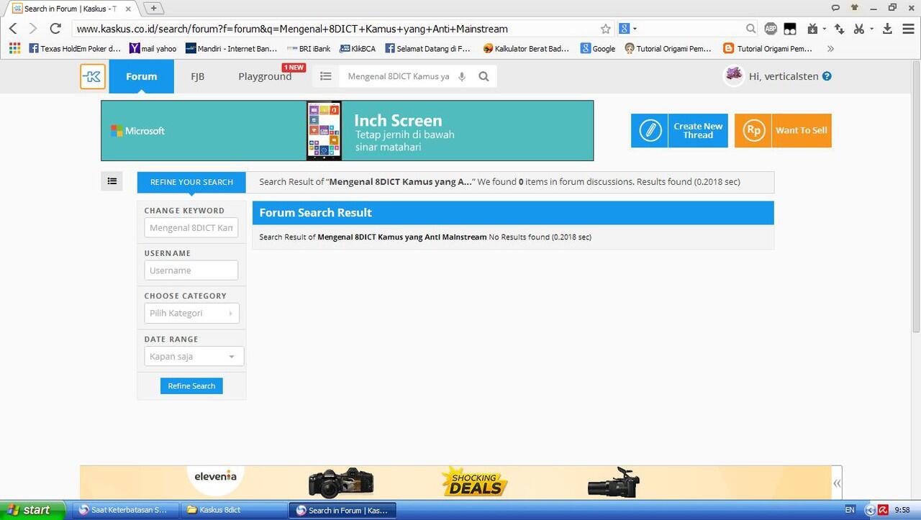
Task: Open the category list icon beside Playground
Action: [325, 76]
